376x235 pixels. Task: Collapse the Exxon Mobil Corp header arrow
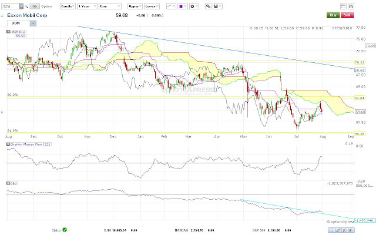click(2, 16)
